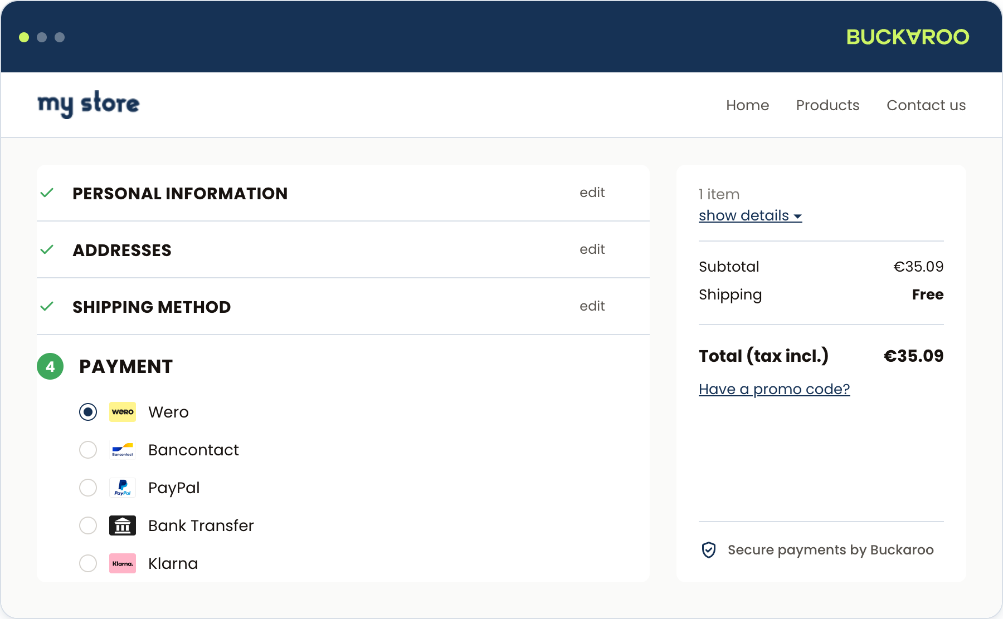Go to the Contact us page

(x=926, y=105)
